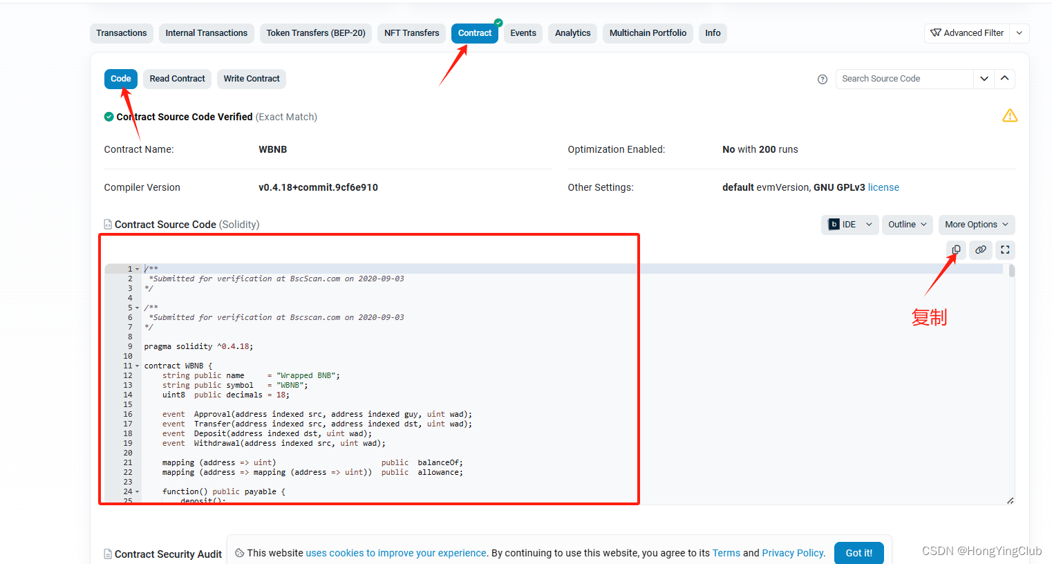Copy source code with the copy icon

pos(956,250)
